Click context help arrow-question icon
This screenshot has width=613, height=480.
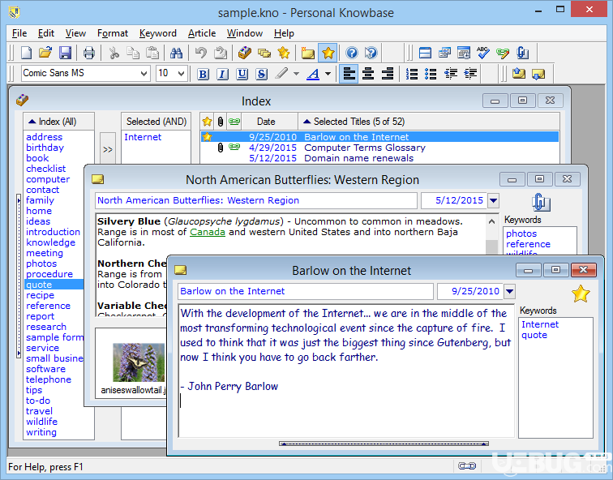click(x=371, y=53)
